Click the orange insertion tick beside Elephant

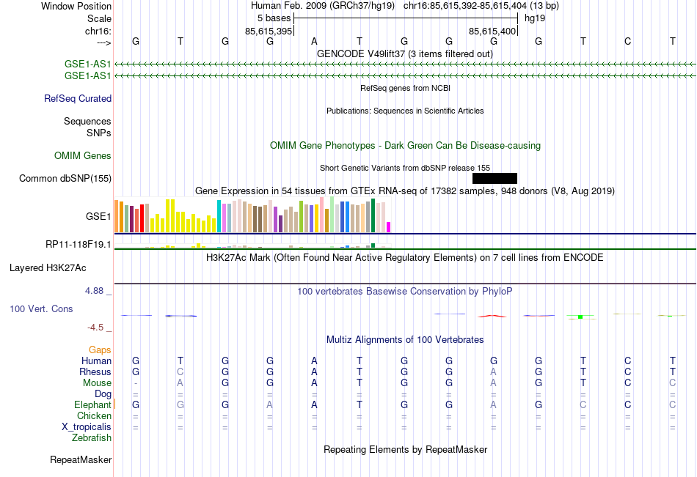[x=115, y=404]
